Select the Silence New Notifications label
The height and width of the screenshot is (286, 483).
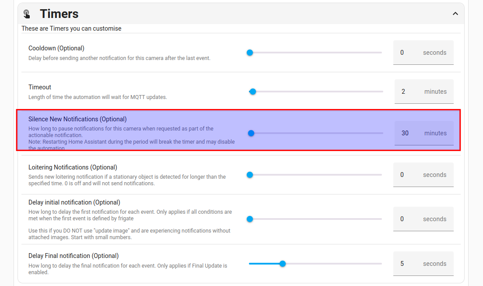pos(77,119)
